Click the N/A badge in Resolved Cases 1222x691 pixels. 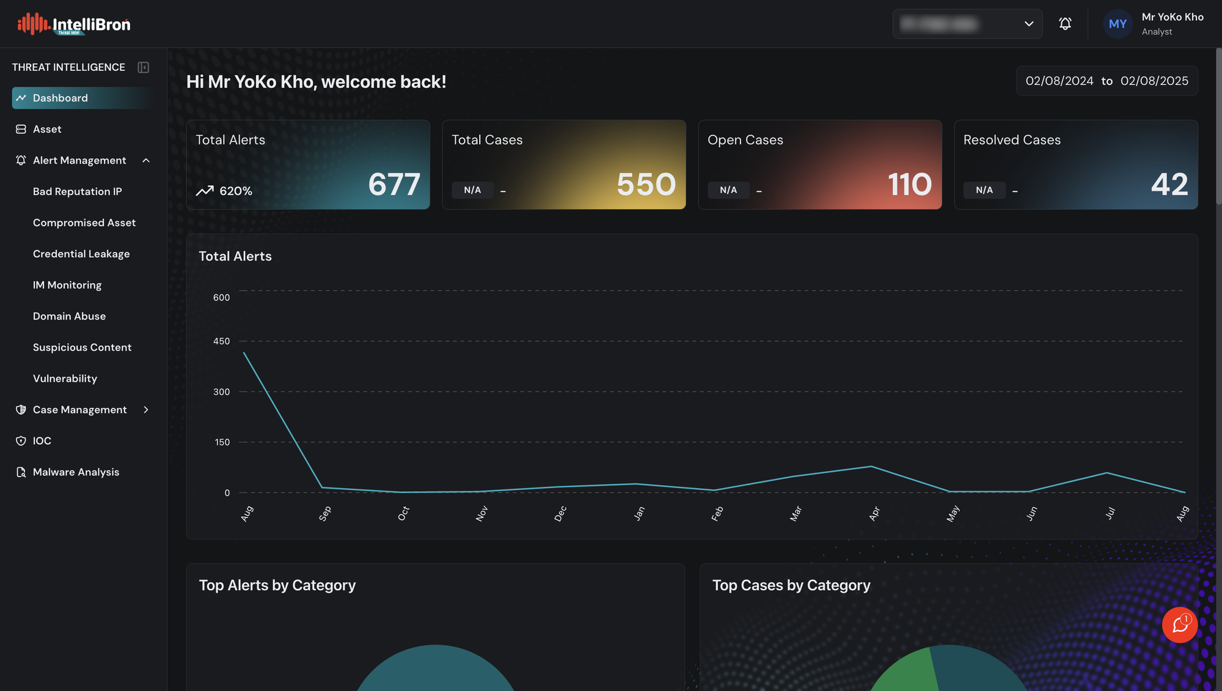coord(984,190)
